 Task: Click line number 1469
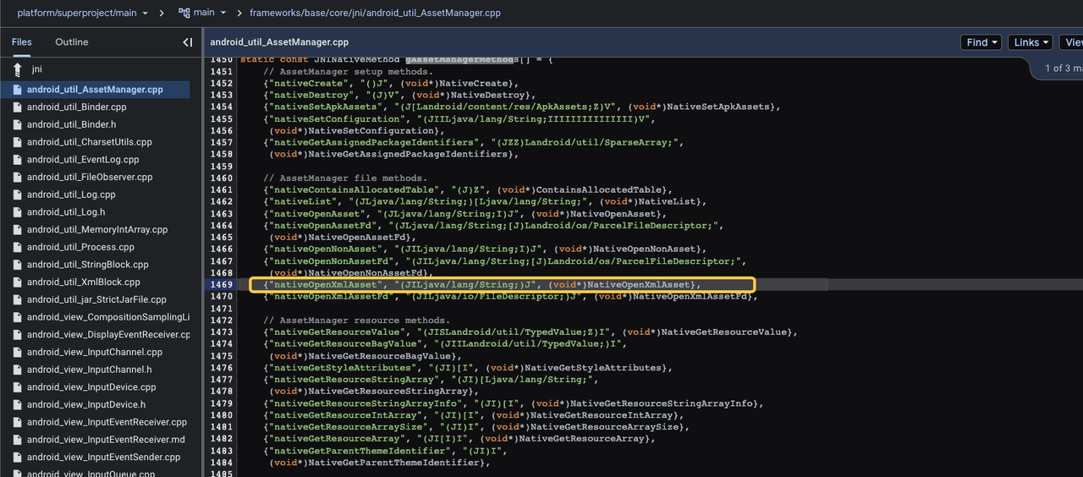221,285
